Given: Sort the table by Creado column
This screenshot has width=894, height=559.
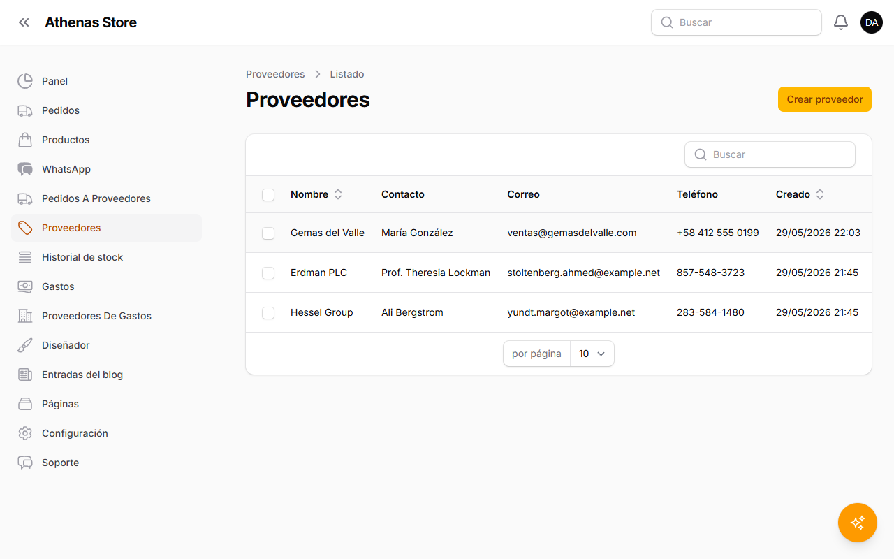Looking at the screenshot, I should coord(800,194).
